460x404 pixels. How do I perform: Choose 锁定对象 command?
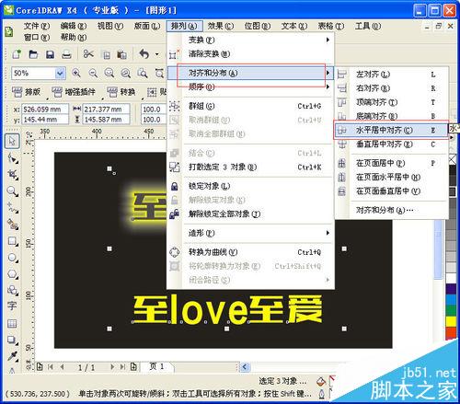(x=250, y=186)
